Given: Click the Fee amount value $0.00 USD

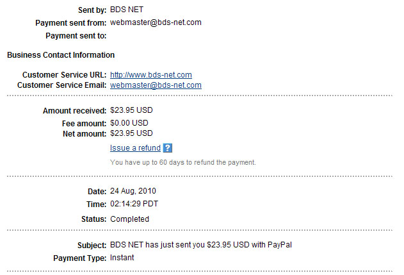Looking at the screenshot, I should coord(129,122).
